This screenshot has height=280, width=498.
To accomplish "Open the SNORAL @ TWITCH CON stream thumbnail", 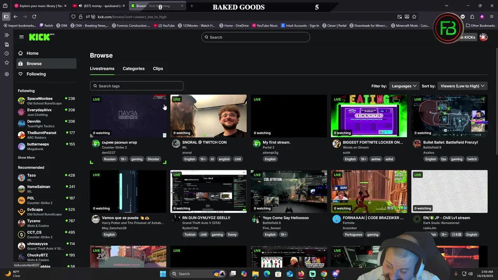I will [x=208, y=116].
